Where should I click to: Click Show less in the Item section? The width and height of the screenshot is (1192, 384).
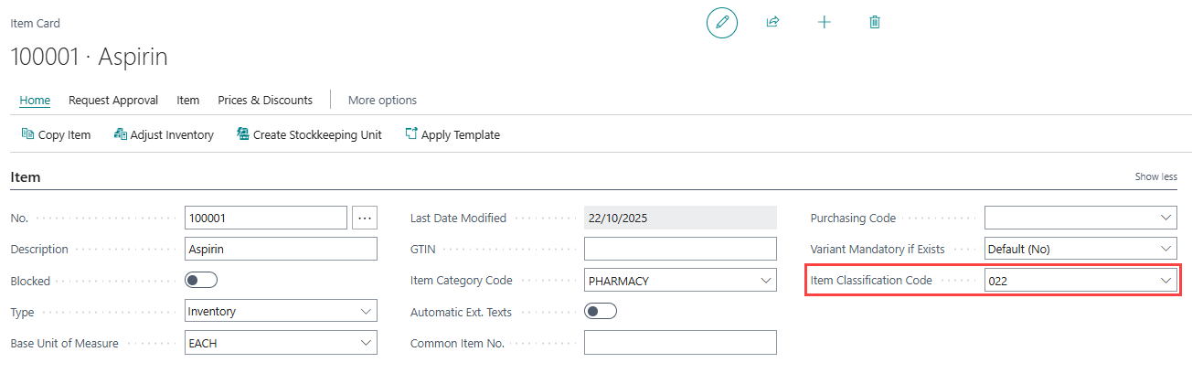[1155, 176]
